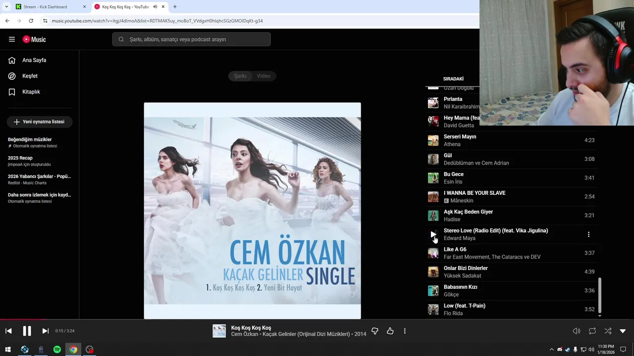The width and height of the screenshot is (634, 356).
Task: Open the 2025 Recap playlist
Action: point(40,161)
